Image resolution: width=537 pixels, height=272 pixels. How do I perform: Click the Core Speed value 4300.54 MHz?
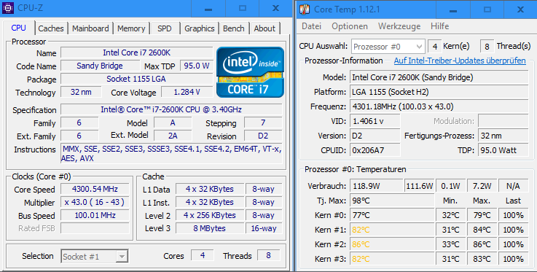pos(95,189)
